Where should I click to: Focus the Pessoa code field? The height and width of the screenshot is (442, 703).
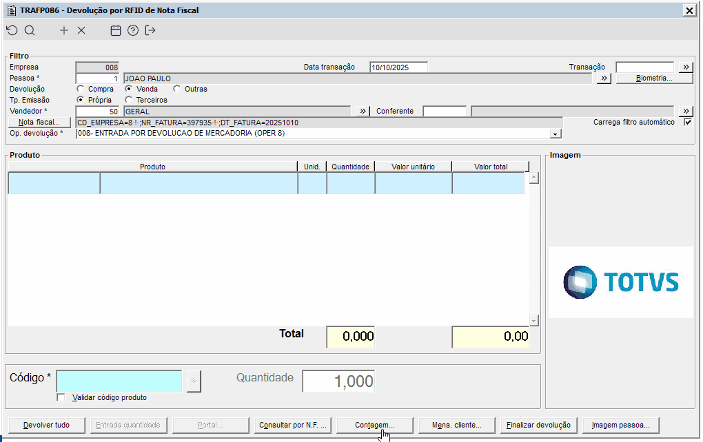[x=97, y=78]
